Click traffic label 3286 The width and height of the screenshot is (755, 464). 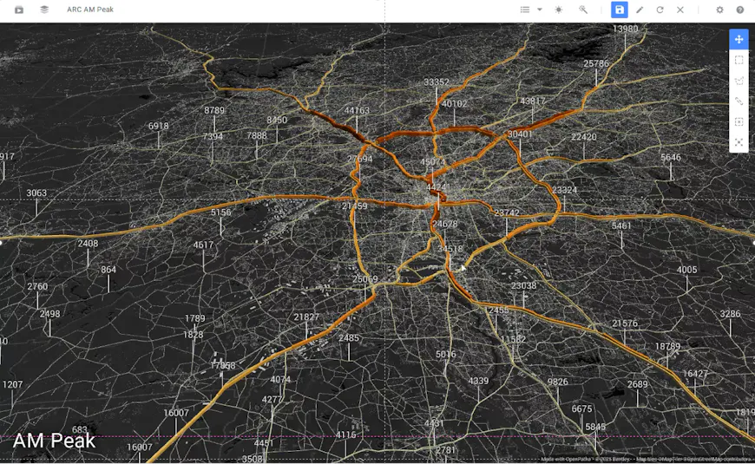[x=730, y=314]
